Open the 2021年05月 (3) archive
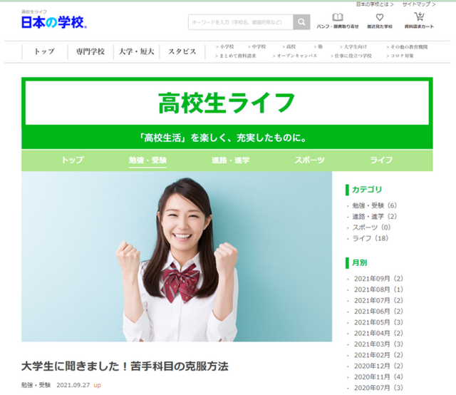This screenshot has width=456, height=395. pos(378,322)
